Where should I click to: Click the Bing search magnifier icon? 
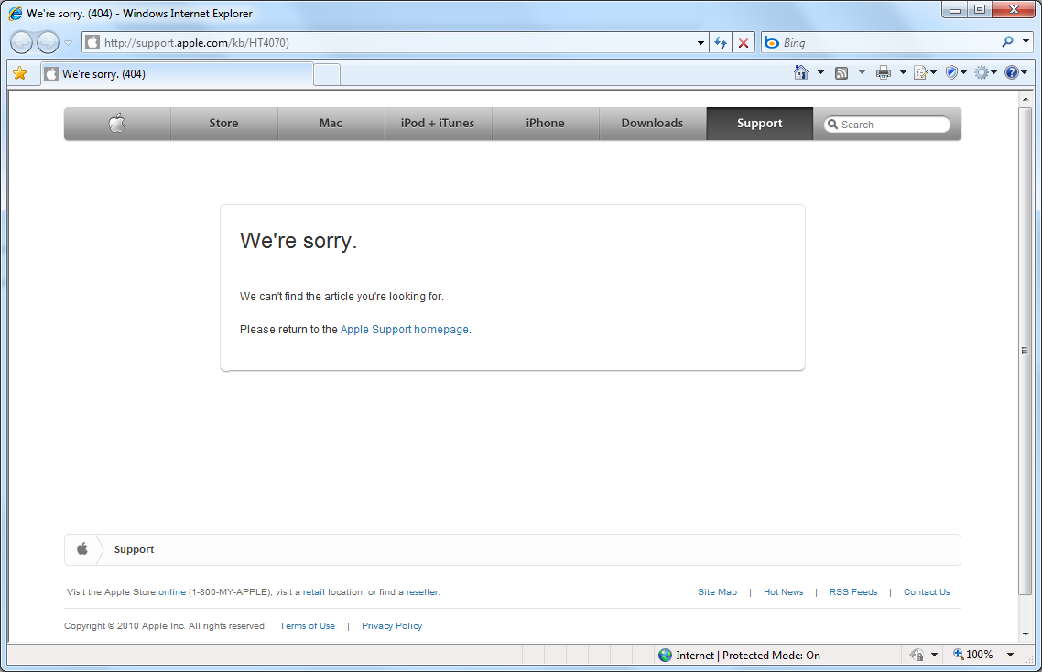point(1007,42)
